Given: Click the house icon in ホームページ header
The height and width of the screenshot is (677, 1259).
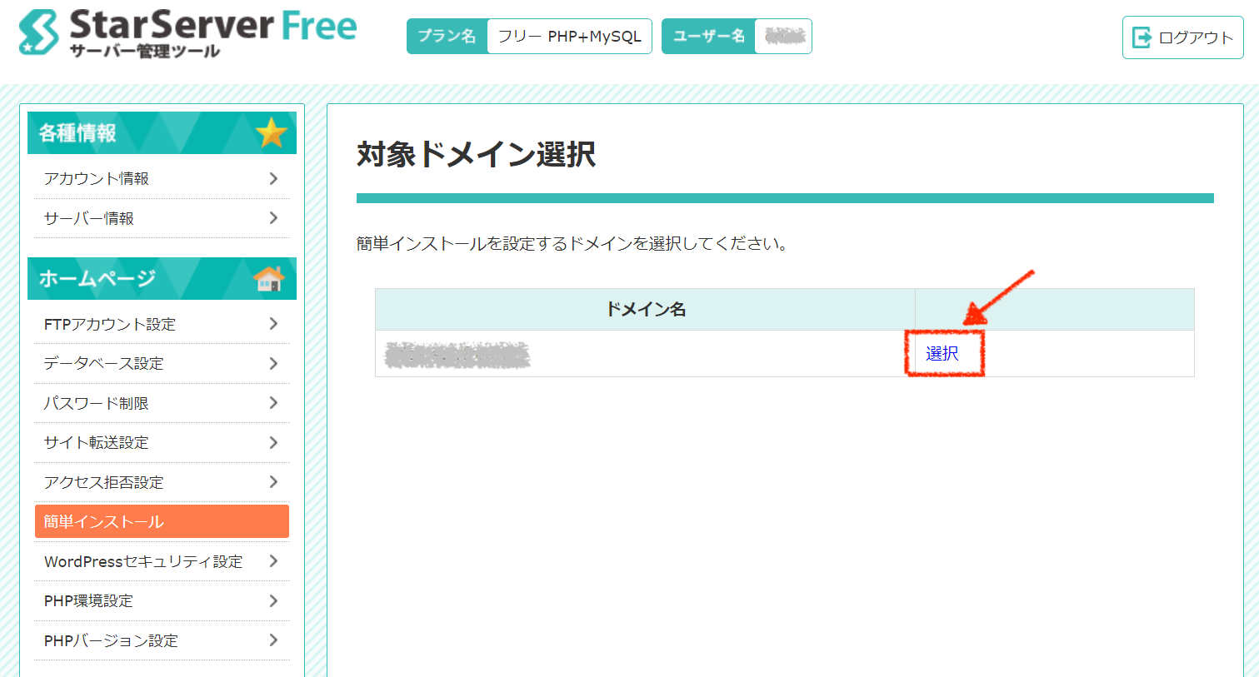Looking at the screenshot, I should 268,278.
